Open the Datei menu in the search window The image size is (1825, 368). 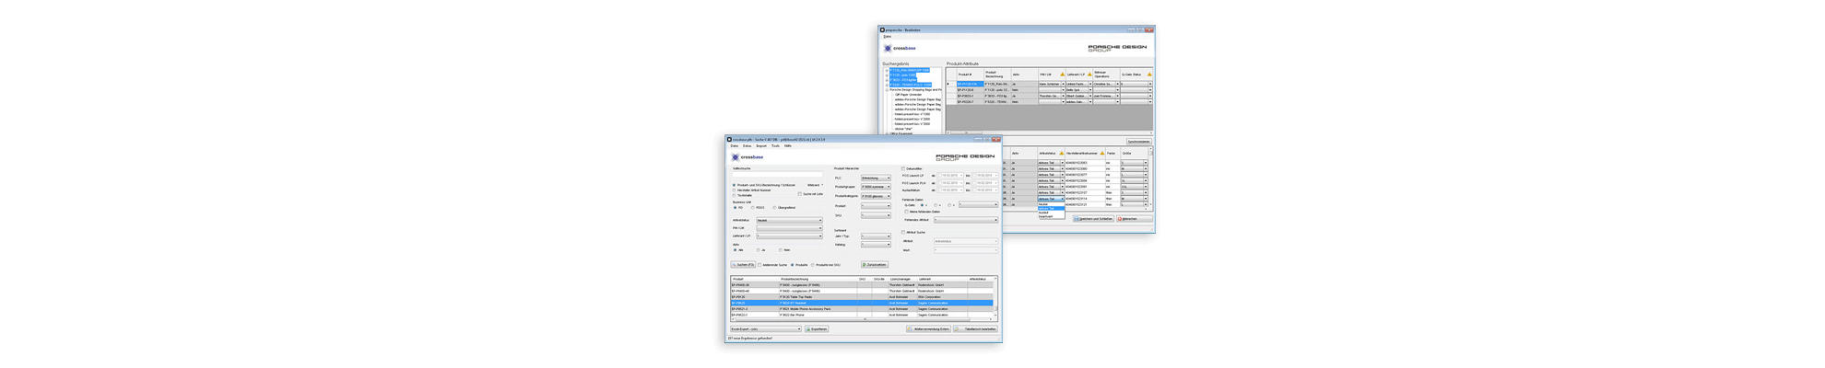point(735,145)
